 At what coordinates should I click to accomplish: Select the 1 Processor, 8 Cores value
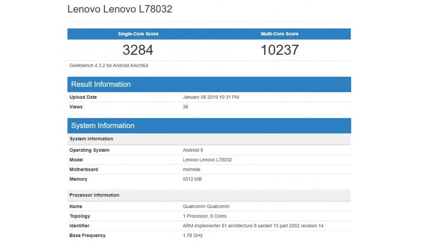pyautogui.click(x=205, y=216)
